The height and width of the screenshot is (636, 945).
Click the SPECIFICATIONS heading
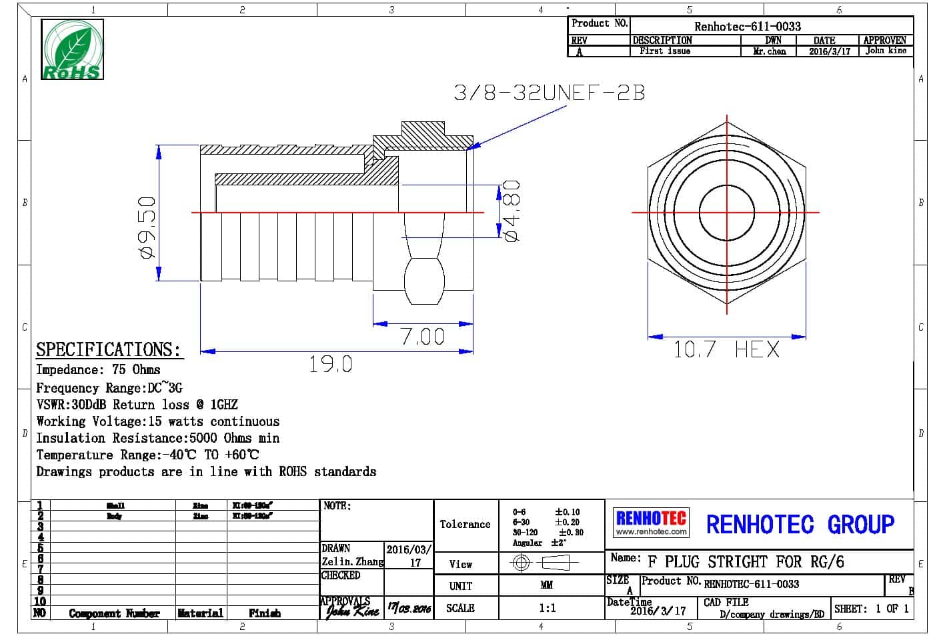point(108,349)
